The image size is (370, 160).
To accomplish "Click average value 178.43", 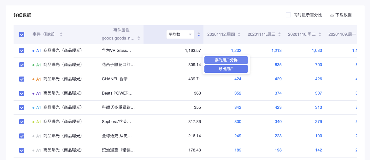I will point(195,150).
